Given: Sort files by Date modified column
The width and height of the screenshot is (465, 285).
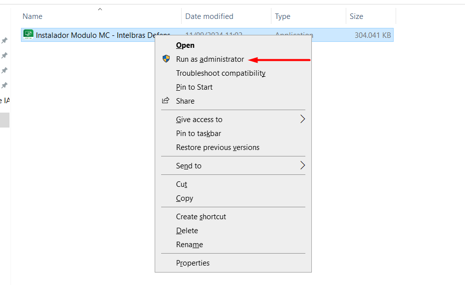Looking at the screenshot, I should coord(209,16).
